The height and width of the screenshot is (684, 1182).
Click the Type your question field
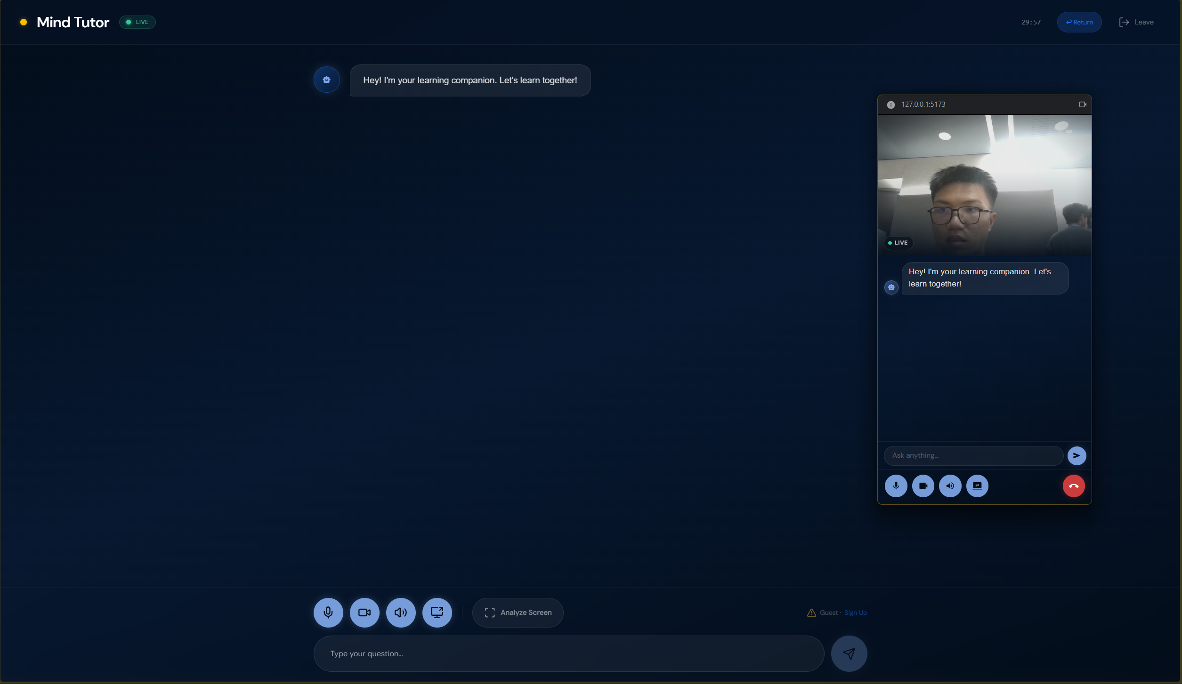[568, 654]
